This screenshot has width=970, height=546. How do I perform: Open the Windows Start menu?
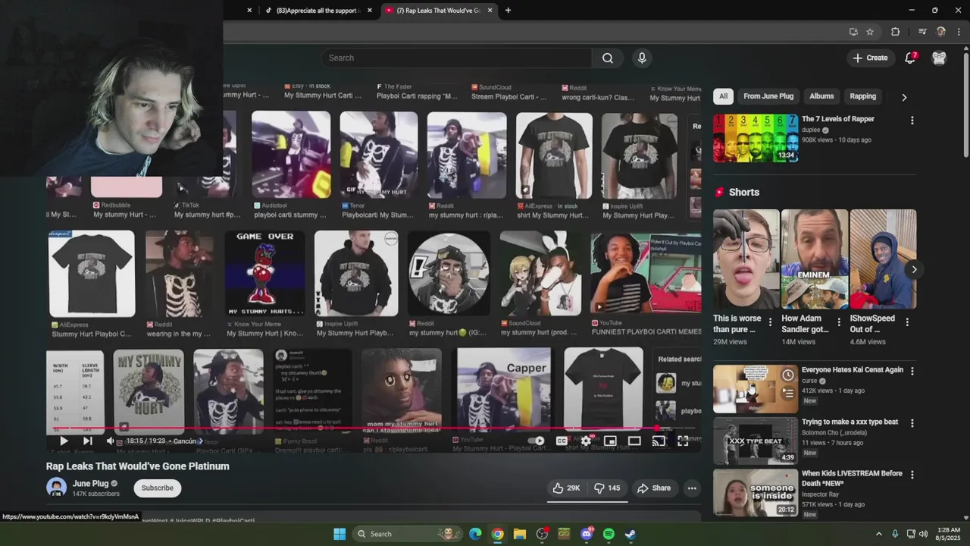pos(339,534)
